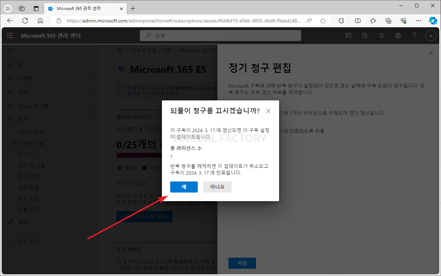
Task: Open Copilot icon in Edge
Action: (x=433, y=21)
